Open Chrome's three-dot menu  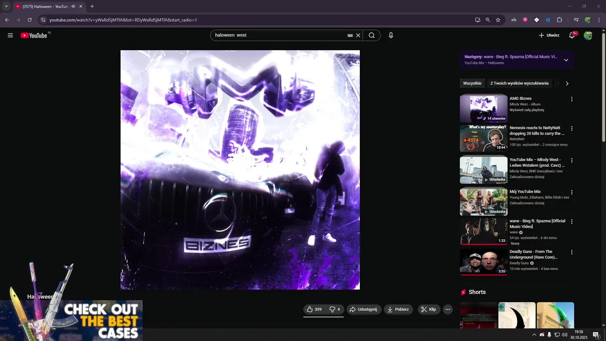(599, 20)
